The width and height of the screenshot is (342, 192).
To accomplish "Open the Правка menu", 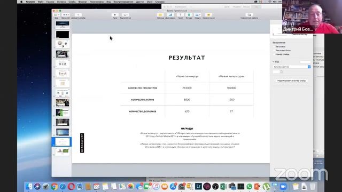I will coord(50,2).
